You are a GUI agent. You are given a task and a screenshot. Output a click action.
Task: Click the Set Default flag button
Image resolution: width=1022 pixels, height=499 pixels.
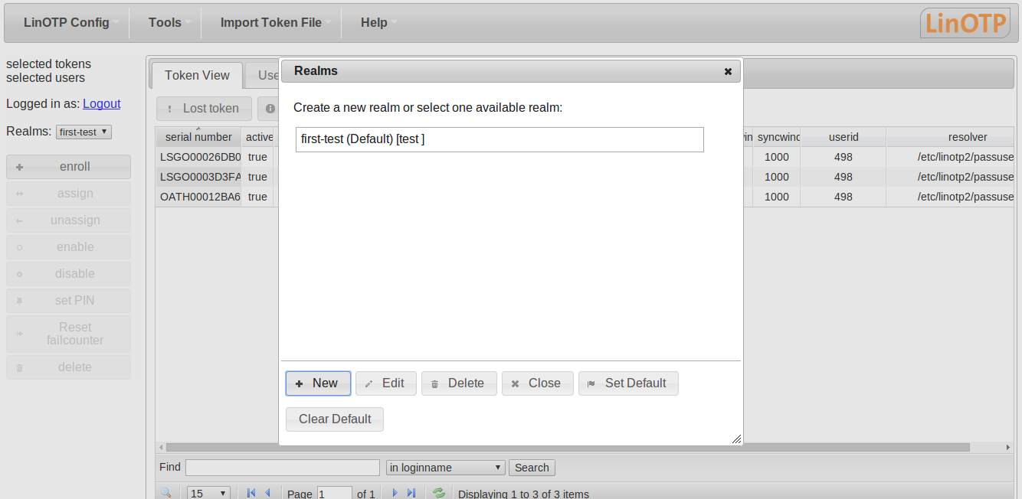tap(628, 383)
